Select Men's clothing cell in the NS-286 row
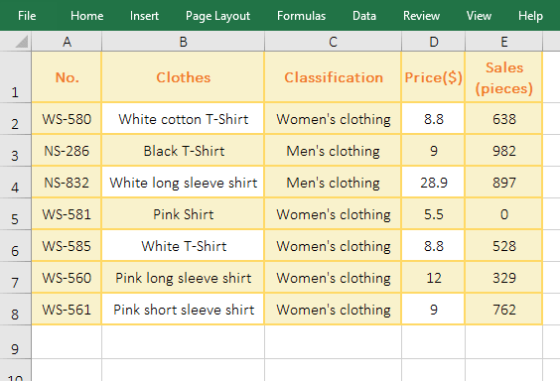 [x=333, y=151]
